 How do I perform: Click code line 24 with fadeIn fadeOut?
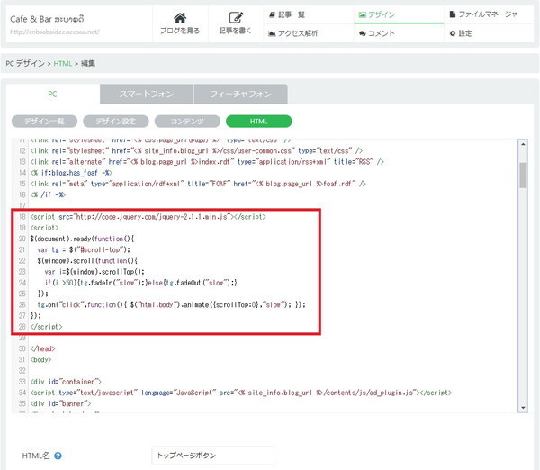141,283
